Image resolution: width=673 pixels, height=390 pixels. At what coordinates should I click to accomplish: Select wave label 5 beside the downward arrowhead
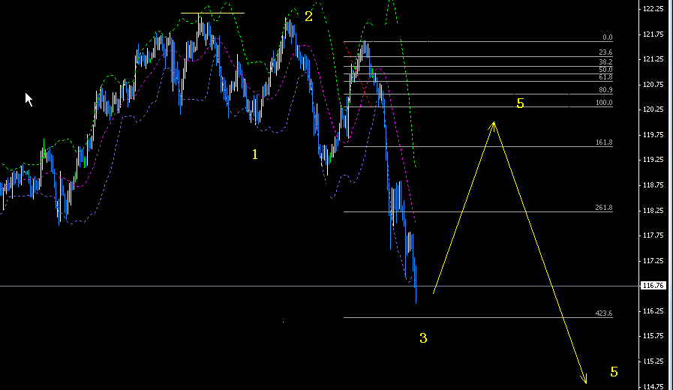click(x=614, y=372)
